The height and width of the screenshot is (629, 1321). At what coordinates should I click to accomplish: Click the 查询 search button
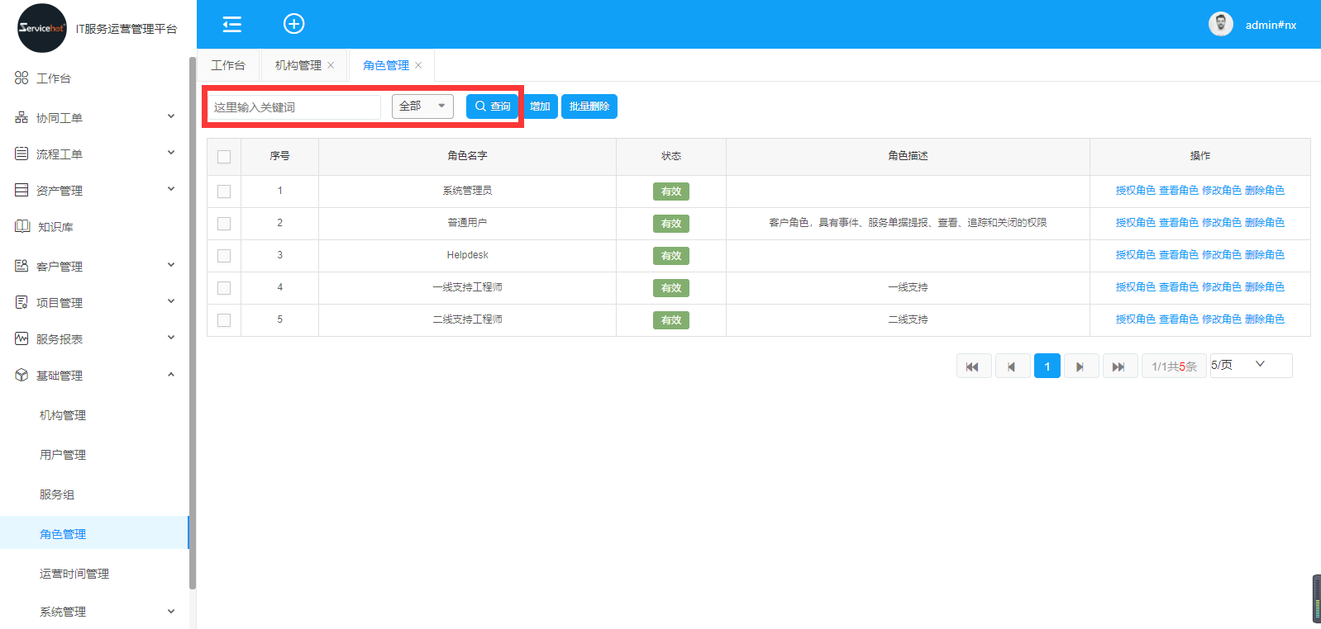(492, 106)
